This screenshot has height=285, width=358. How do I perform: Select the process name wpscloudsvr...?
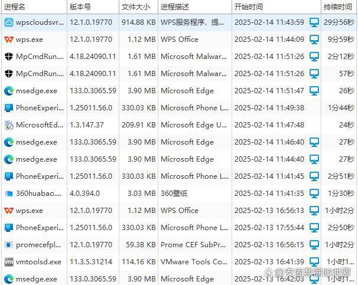pos(40,22)
